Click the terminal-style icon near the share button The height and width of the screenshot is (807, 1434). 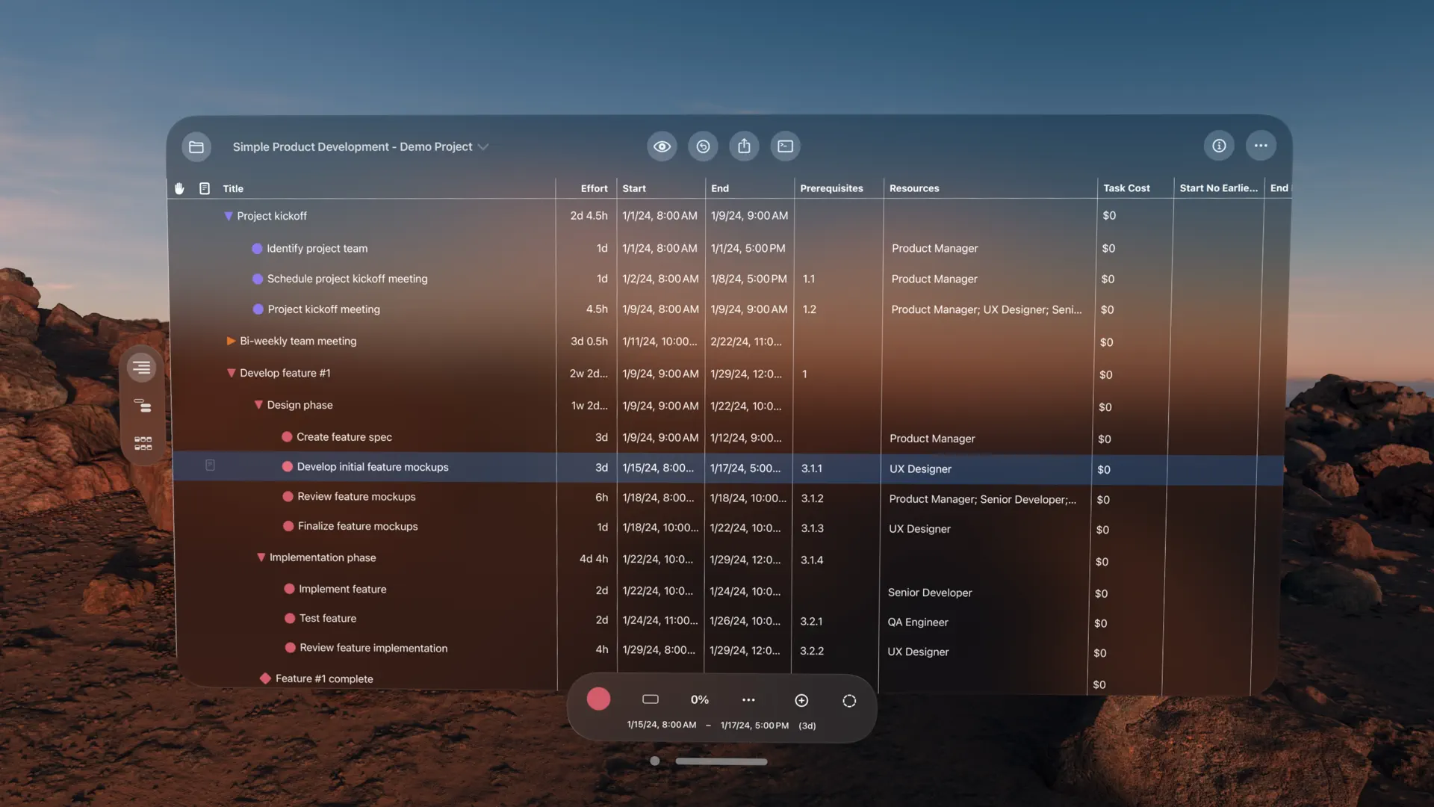pos(785,146)
